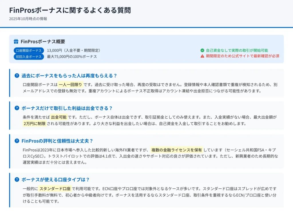This screenshot has width=293, height=219.
Task: Click highlighted 複数の金融ライセンスを保有 text
Action: (177, 150)
